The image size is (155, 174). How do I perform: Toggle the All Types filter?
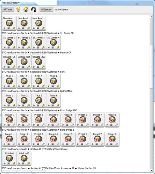[x=8, y=9]
